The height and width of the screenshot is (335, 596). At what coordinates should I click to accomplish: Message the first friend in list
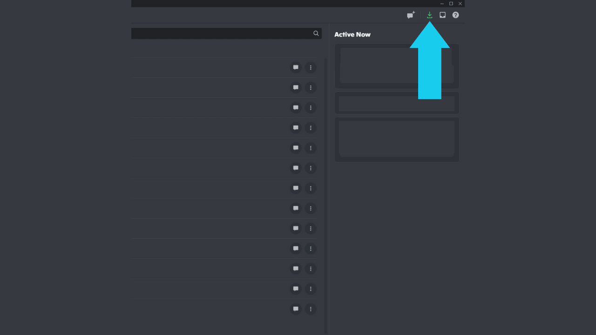pos(296,67)
